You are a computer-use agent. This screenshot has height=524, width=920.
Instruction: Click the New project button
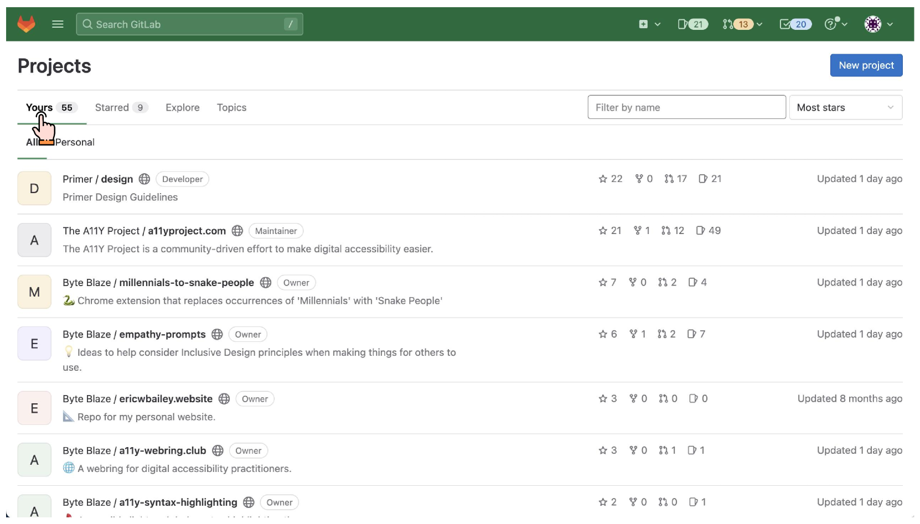[866, 65]
